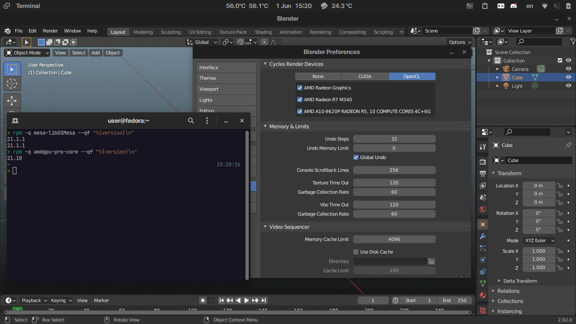576x324 pixels.
Task: Select the Move tool in the toolbar
Action: coord(12,100)
